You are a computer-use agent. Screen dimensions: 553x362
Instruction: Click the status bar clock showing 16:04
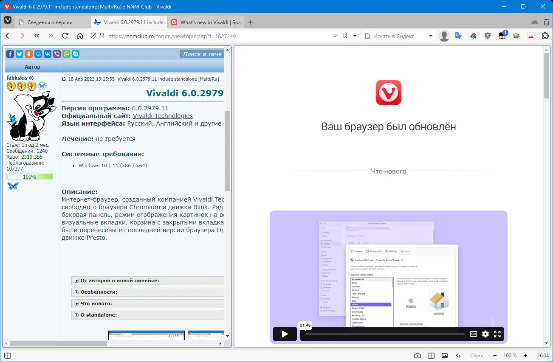click(543, 356)
